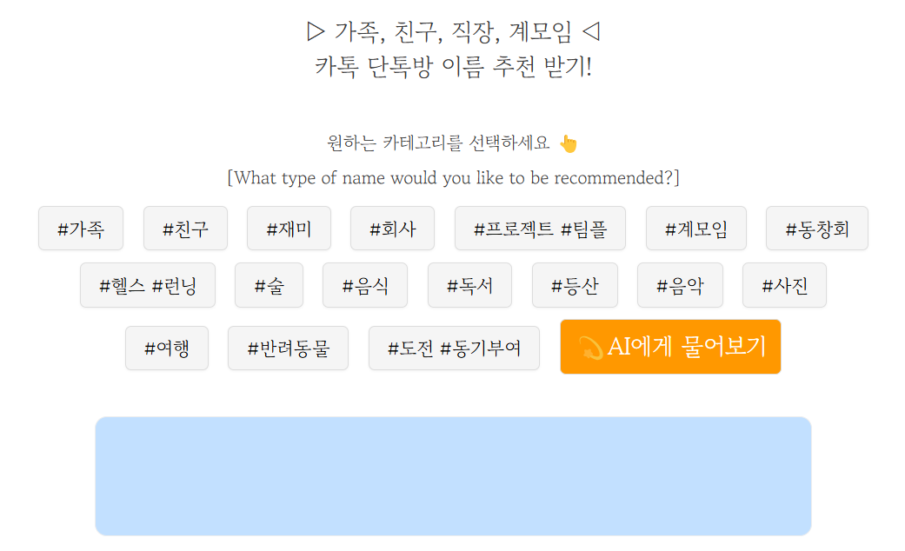The width and height of the screenshot is (905, 551).
Task: Pick the #독서 category button
Action: coord(469,284)
